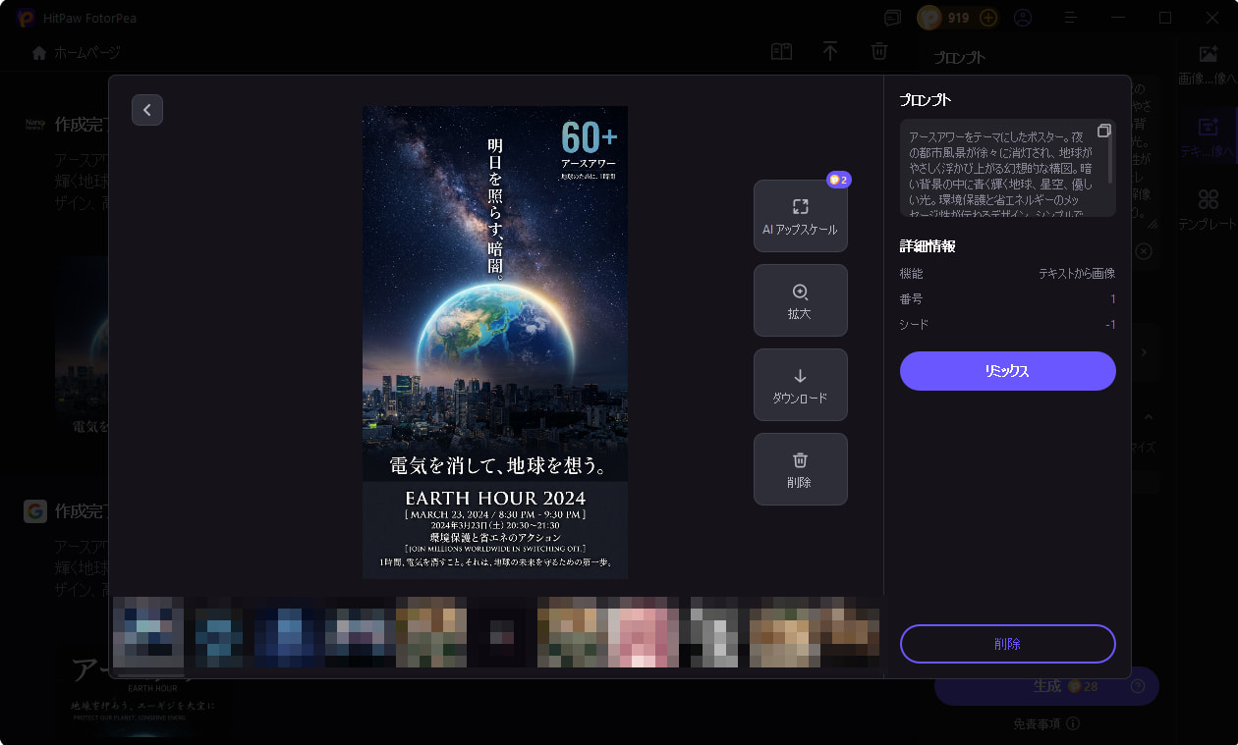This screenshot has width=1238, height=745.
Task: Open the user account profile icon
Action: point(1023,18)
